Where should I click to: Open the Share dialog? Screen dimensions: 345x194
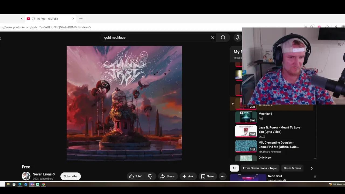point(168,176)
